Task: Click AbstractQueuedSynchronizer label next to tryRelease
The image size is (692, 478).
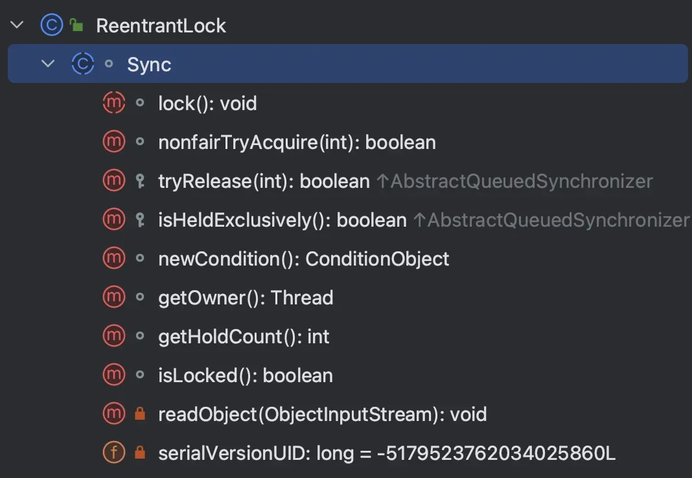Action: (x=521, y=181)
